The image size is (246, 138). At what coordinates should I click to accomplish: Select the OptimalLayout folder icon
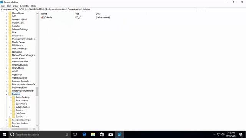[x=10, y=78]
